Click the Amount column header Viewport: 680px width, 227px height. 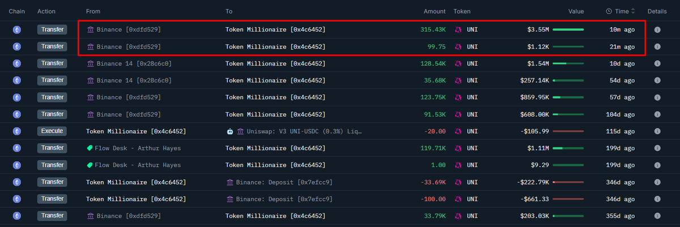pos(434,11)
